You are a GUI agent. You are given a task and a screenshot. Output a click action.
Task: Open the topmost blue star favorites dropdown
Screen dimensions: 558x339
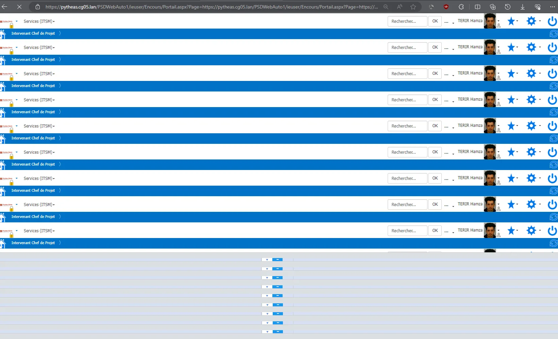512,21
